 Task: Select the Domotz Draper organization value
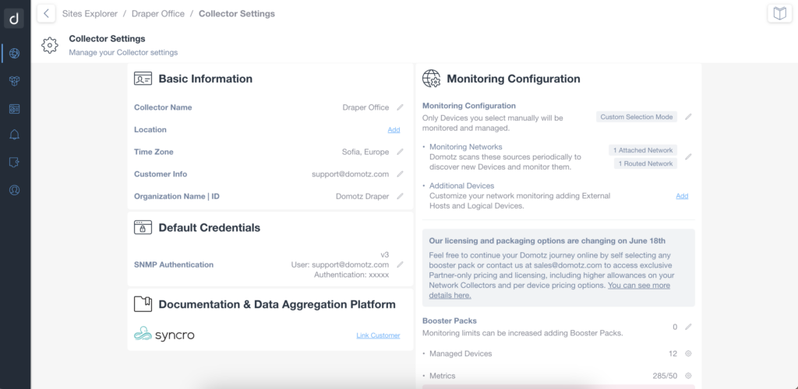pyautogui.click(x=362, y=196)
